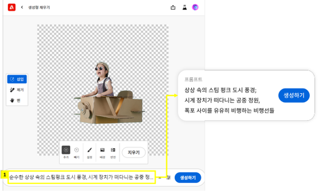
Task: Select the 배경 (Background) option
Action: 102,151
